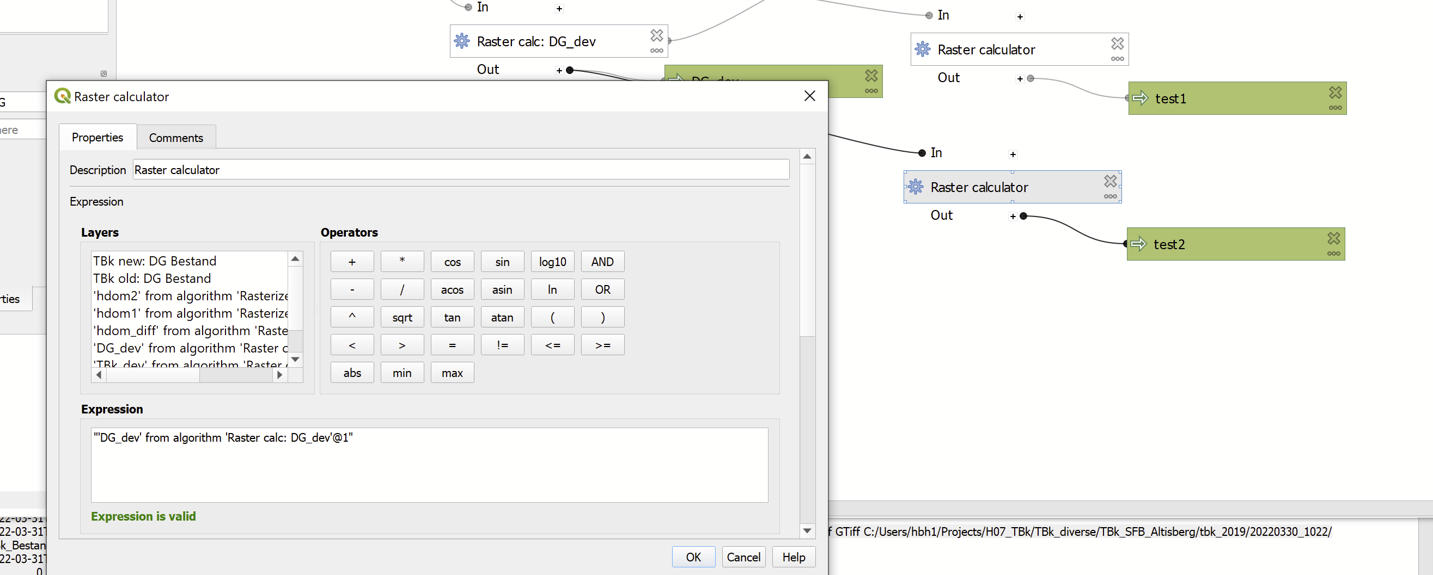The image size is (1433, 575).
Task: Select the Properties tab
Action: coord(97,137)
